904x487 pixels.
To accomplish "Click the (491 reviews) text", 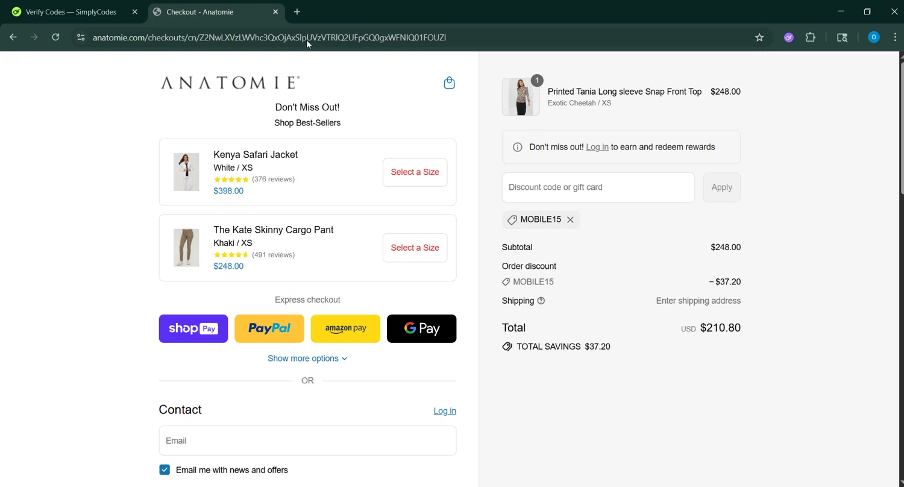I will (x=273, y=255).
